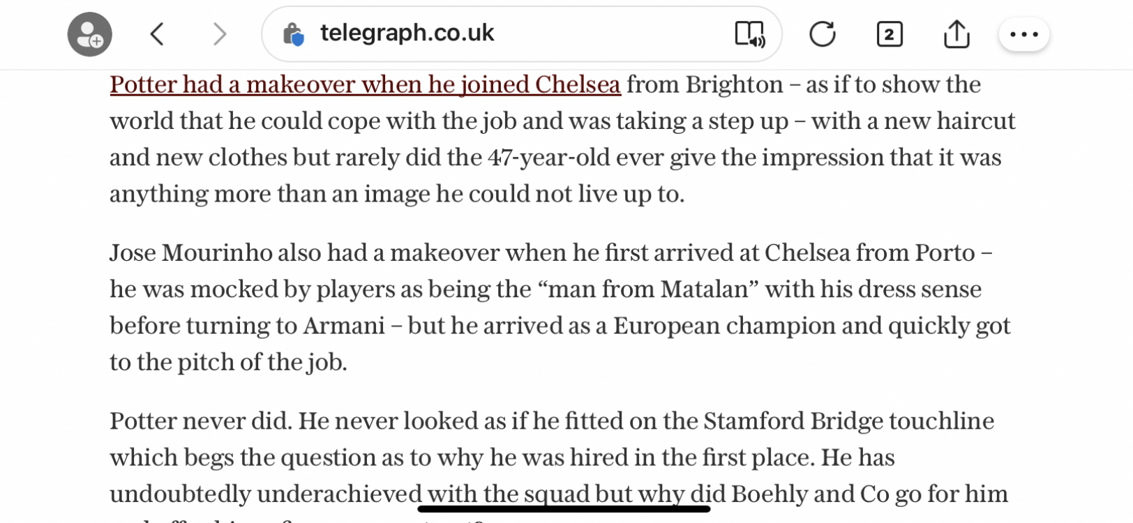Open the reader and listen page icon
This screenshot has width=1133, height=523.
(x=750, y=34)
